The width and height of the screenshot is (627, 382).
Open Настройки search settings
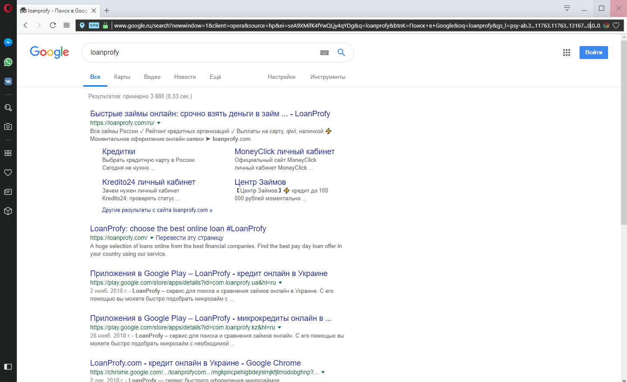(282, 77)
